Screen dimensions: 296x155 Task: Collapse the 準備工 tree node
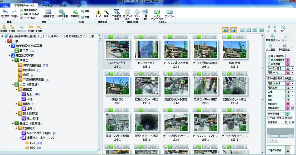[x=13, y=60]
